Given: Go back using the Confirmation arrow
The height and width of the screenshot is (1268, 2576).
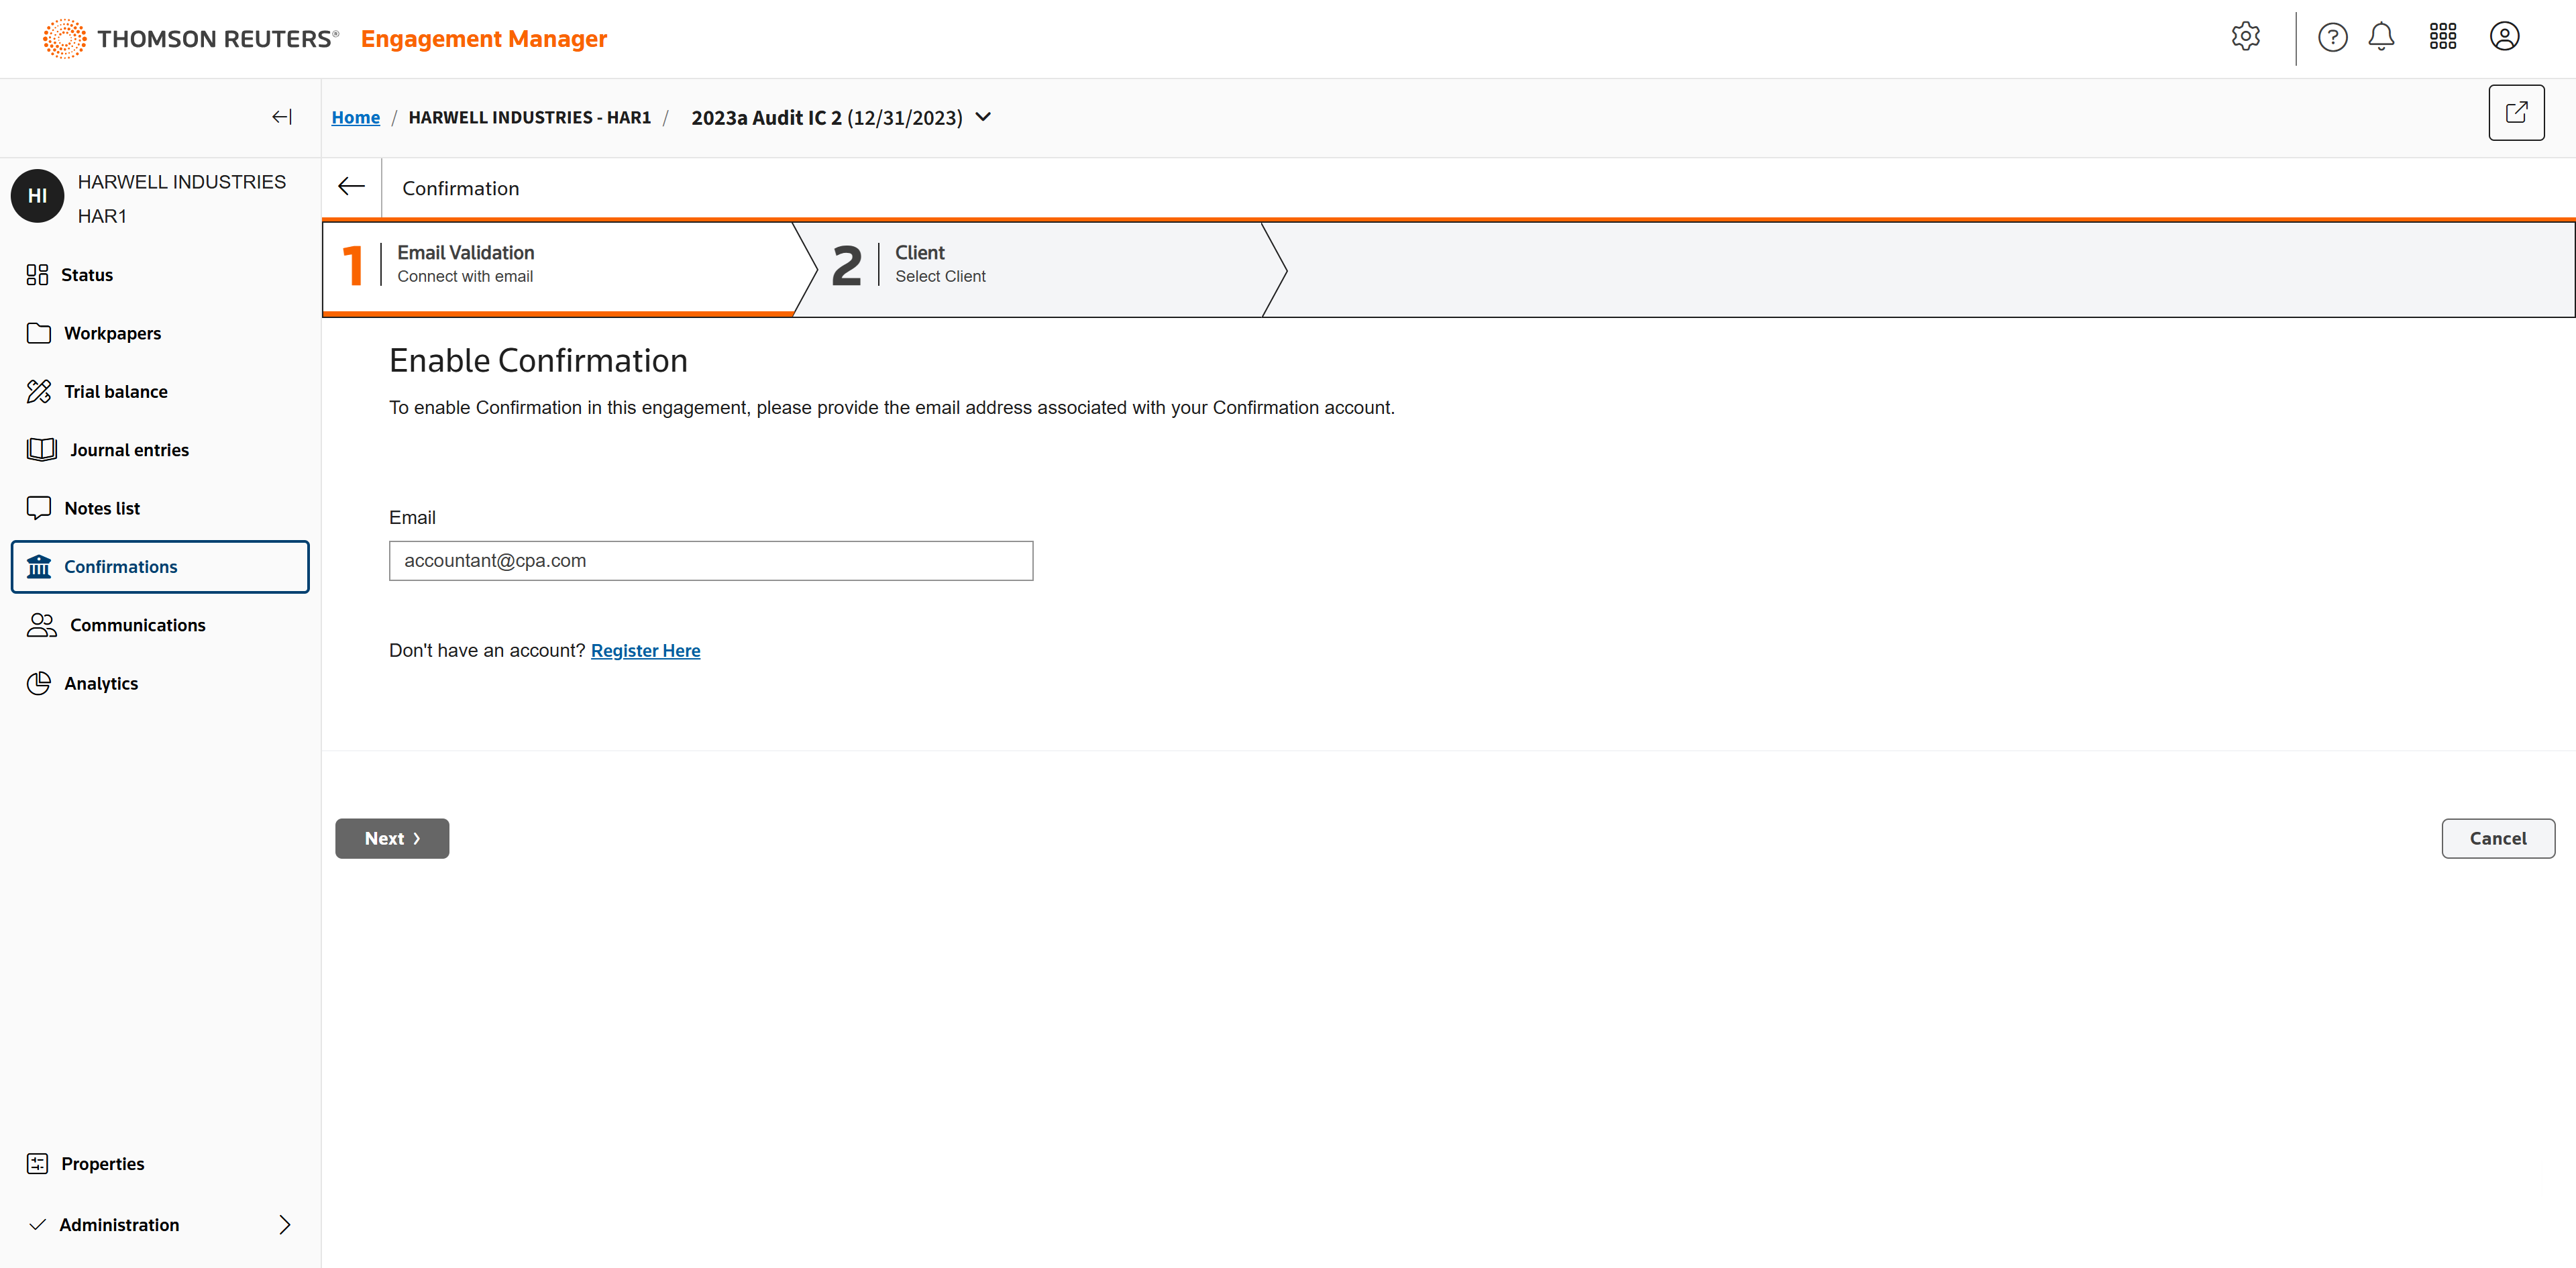Looking at the screenshot, I should 351,187.
